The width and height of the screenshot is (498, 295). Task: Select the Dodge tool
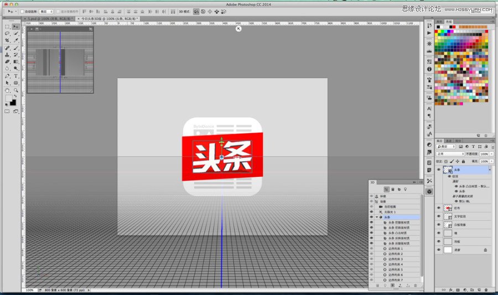tap(15, 69)
